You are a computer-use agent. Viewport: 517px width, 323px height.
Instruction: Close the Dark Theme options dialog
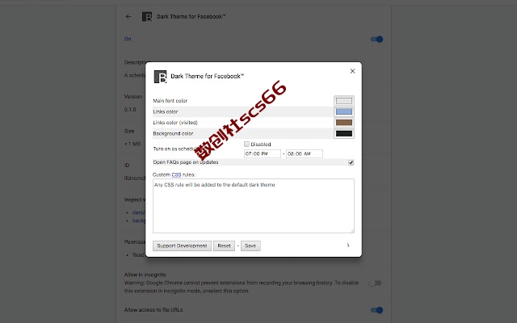(x=352, y=71)
